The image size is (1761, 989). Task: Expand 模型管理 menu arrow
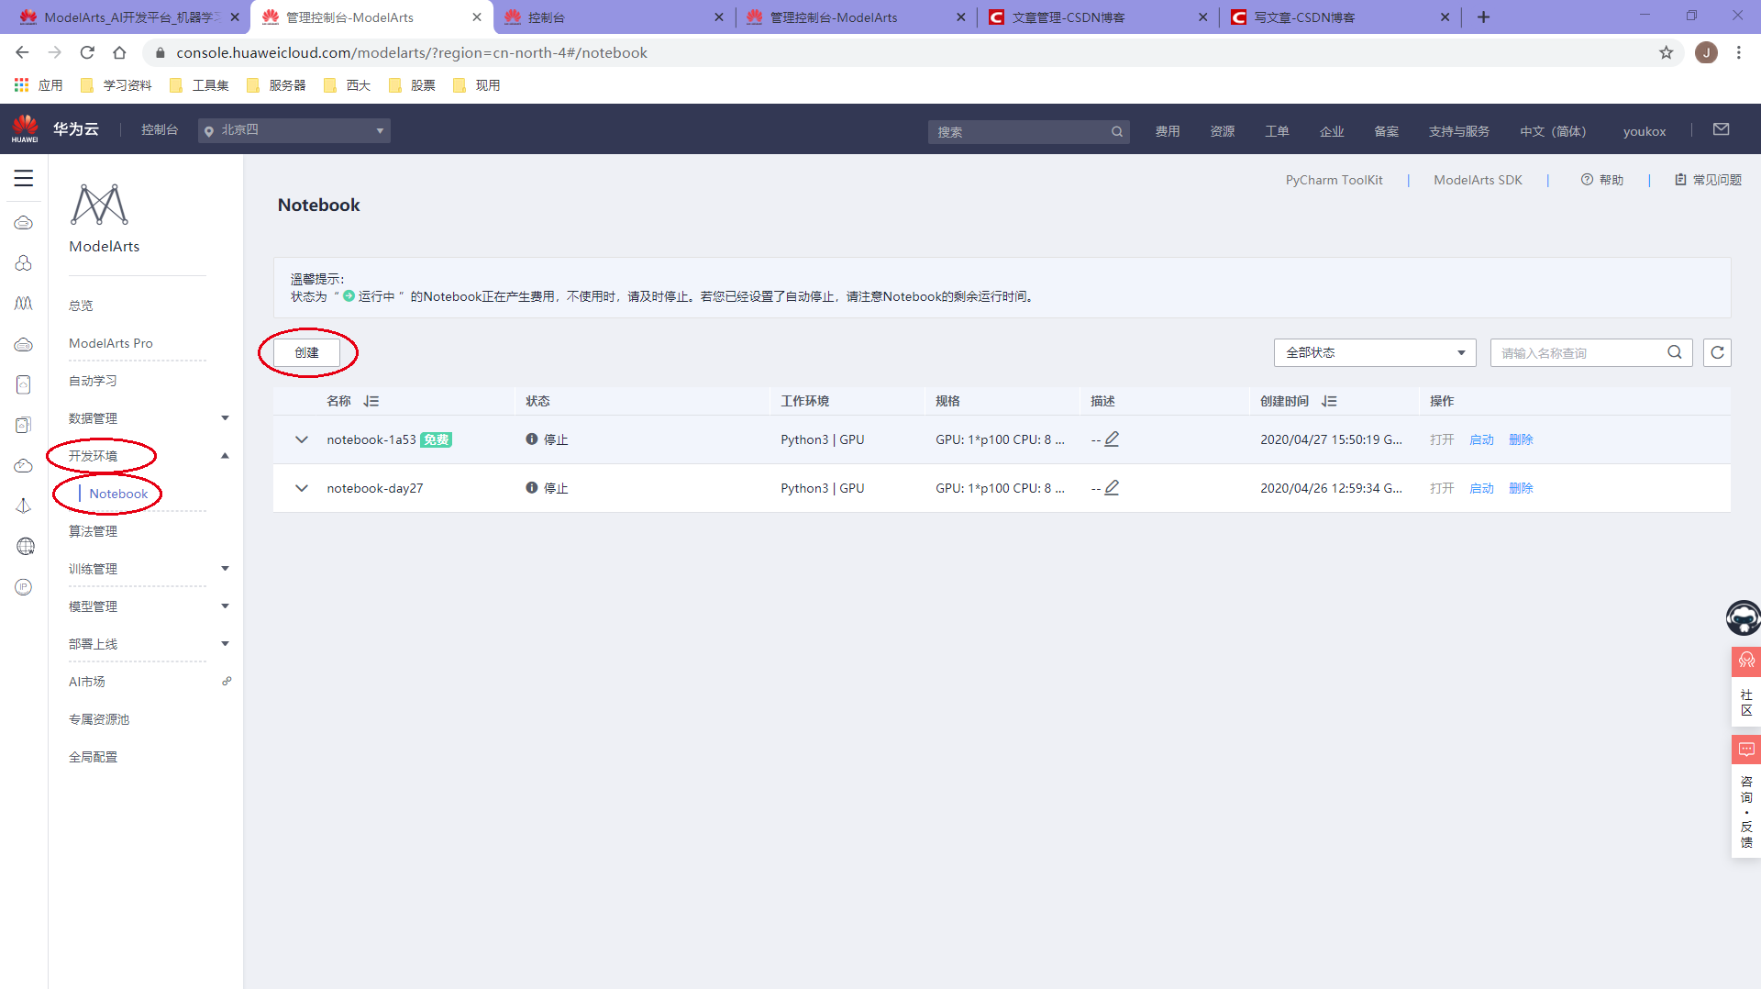coord(225,606)
